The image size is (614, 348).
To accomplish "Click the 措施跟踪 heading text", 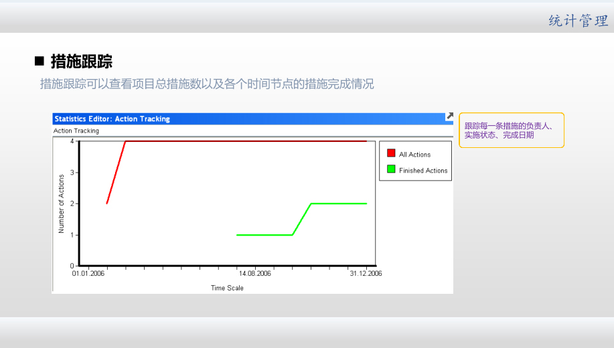I will [x=82, y=62].
